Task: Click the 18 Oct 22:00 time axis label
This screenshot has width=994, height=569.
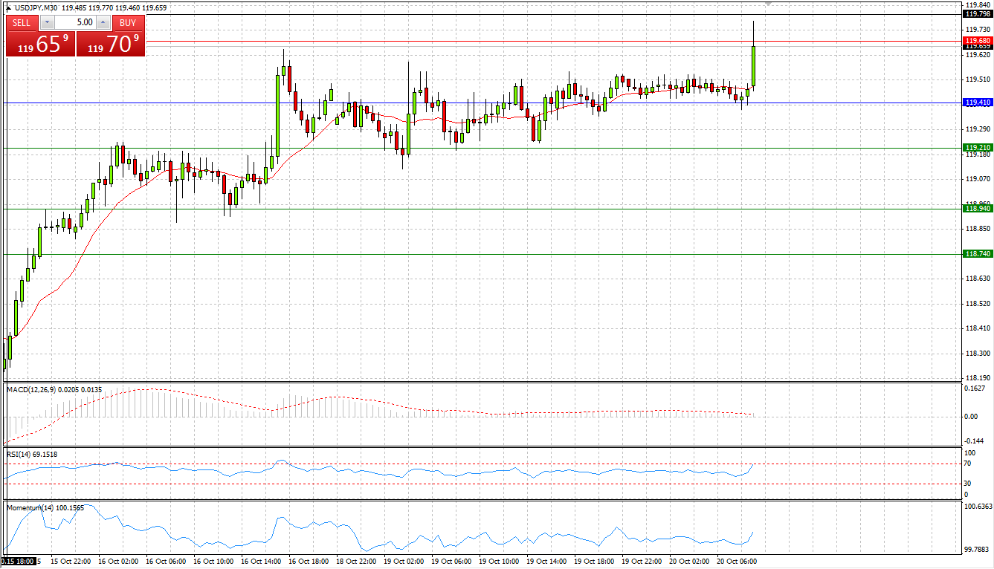Action: click(x=356, y=562)
